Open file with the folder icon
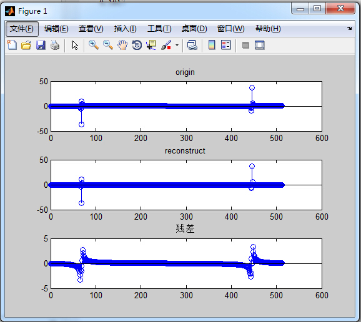361x322 pixels. [x=26, y=45]
